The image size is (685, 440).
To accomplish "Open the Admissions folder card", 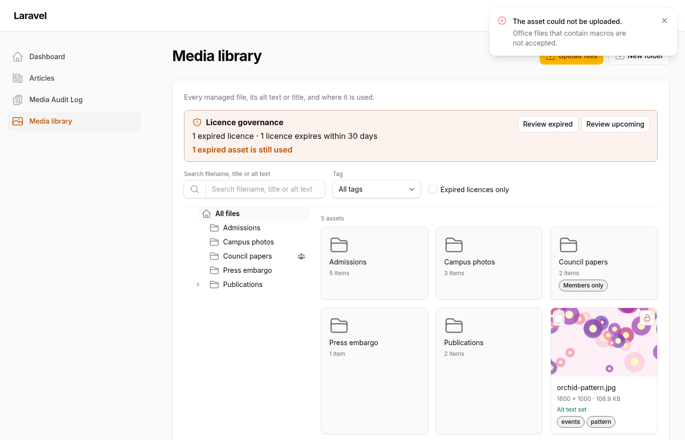I will (x=374, y=263).
